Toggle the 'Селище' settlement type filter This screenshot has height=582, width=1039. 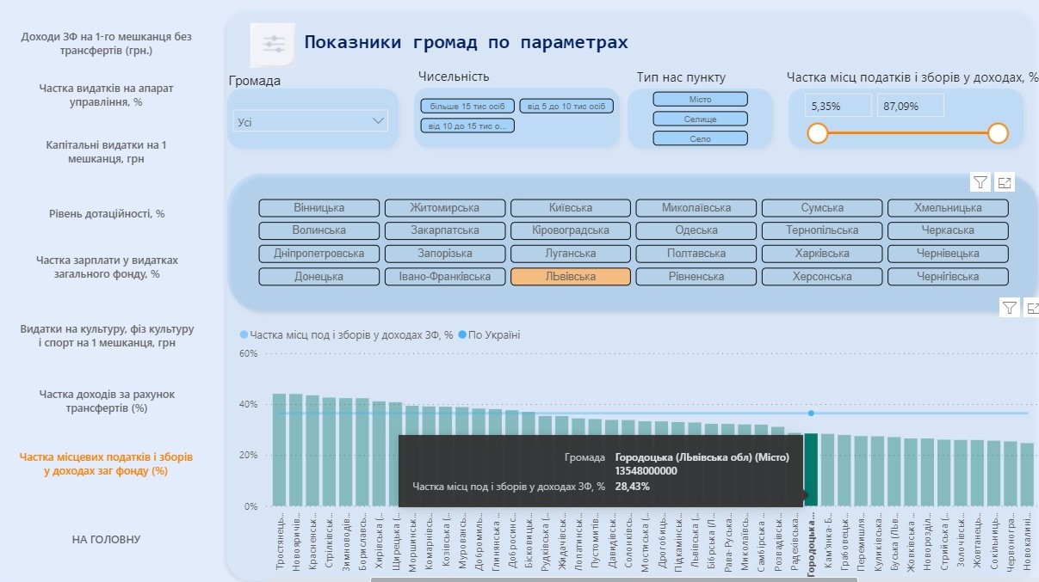700,119
